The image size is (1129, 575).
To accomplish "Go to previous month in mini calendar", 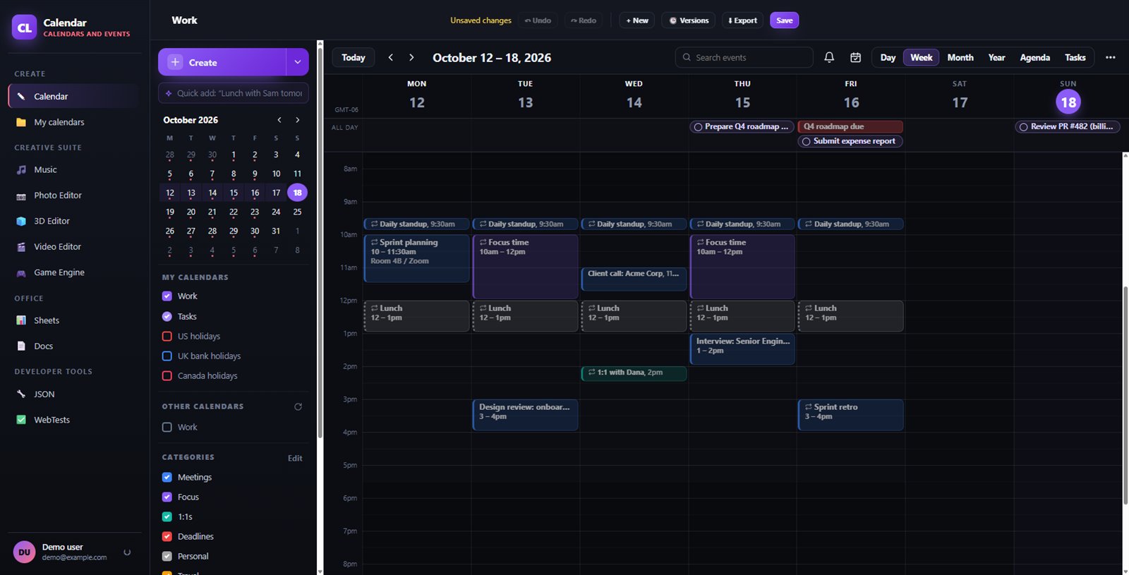I will pyautogui.click(x=279, y=120).
